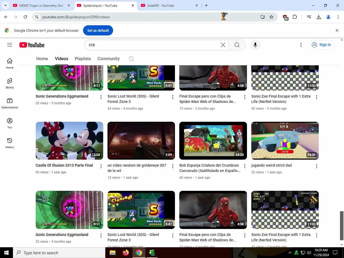Viewport: 344px width, 258px height.
Task: Click the YouTube logo
Action: 32,45
